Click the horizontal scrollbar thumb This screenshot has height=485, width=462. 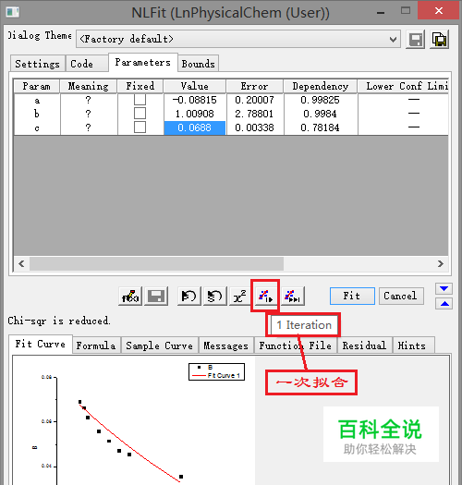pyautogui.click(x=156, y=264)
